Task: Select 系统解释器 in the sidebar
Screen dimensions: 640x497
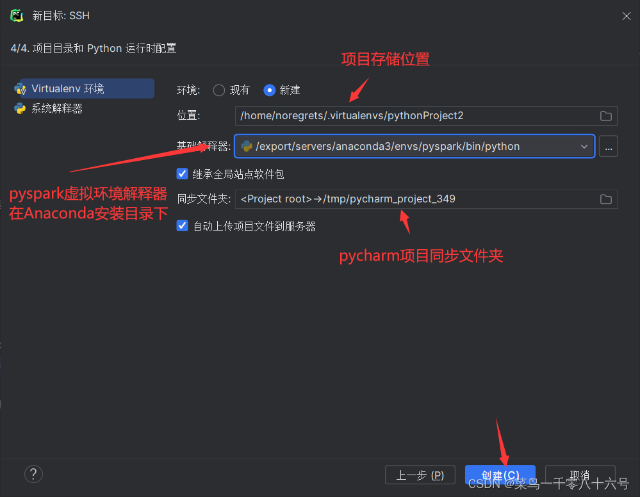Action: pos(57,108)
